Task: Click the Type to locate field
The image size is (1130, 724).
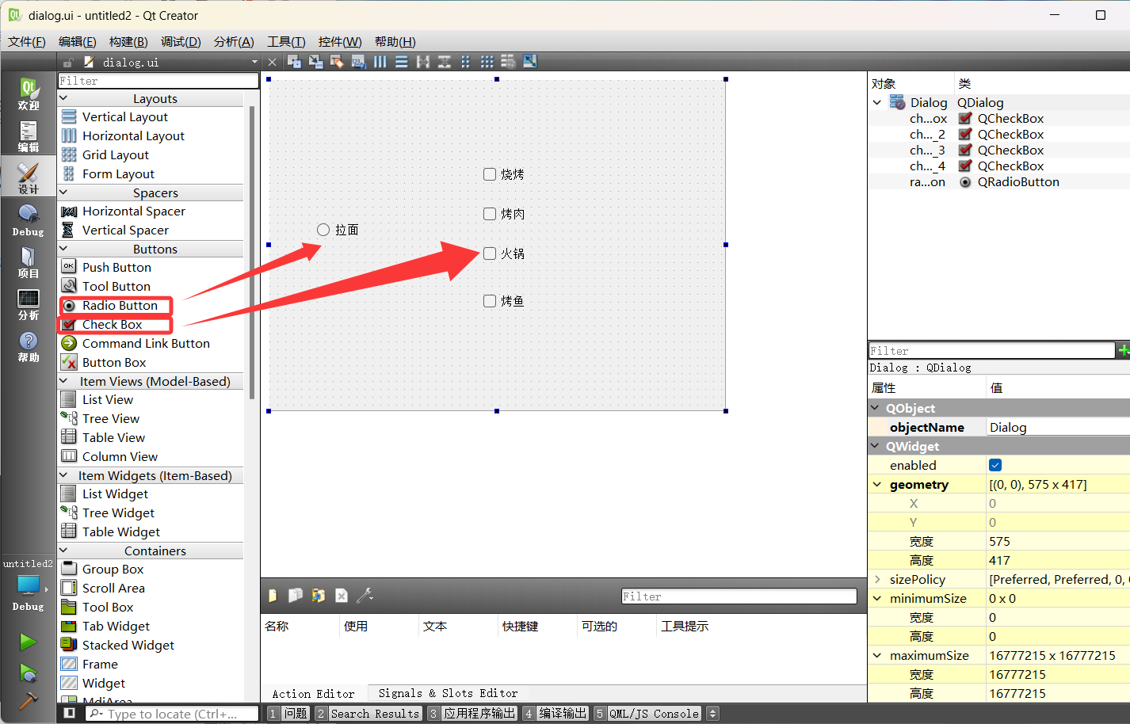Action: [x=172, y=714]
